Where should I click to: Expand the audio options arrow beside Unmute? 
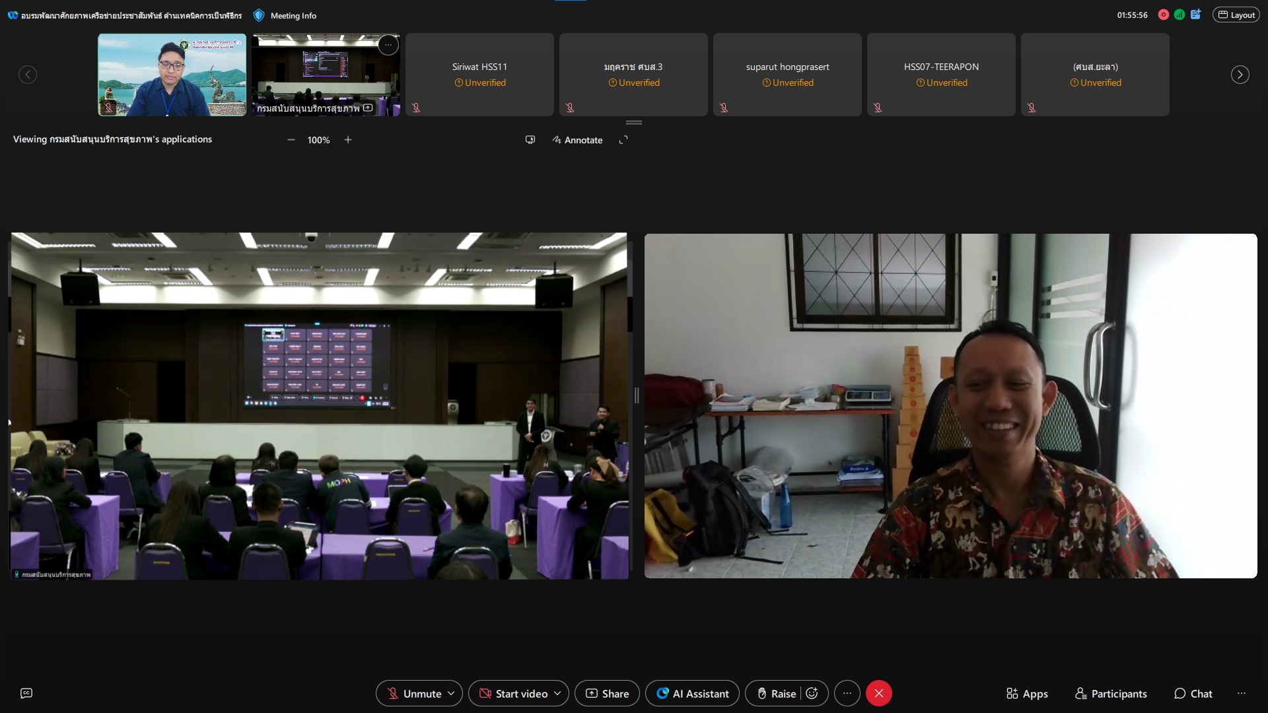(x=451, y=693)
